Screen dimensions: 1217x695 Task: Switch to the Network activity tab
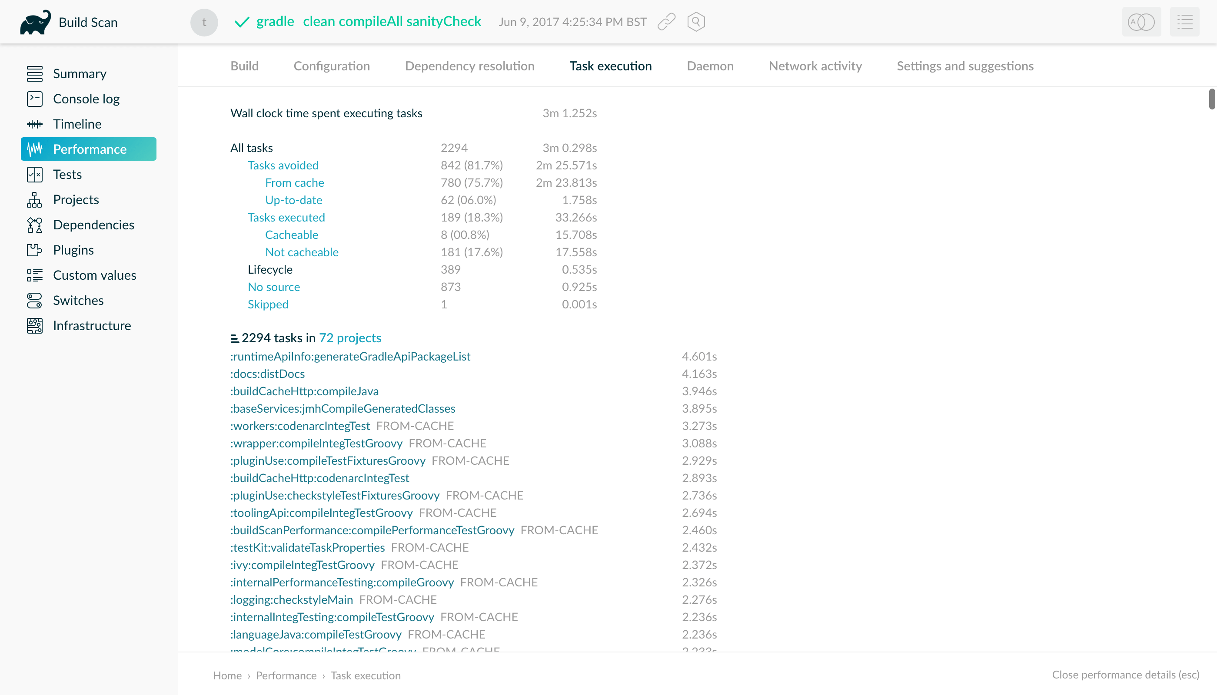click(x=815, y=66)
